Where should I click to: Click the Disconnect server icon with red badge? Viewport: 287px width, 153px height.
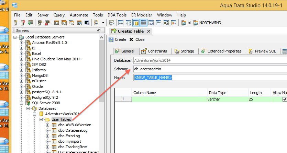click(47, 23)
